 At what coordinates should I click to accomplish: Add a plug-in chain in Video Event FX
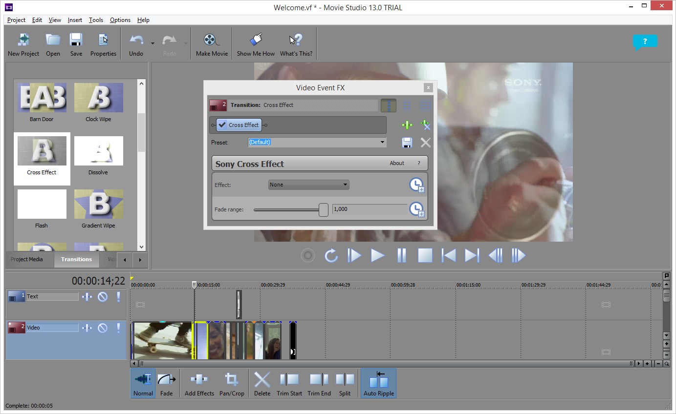click(407, 125)
